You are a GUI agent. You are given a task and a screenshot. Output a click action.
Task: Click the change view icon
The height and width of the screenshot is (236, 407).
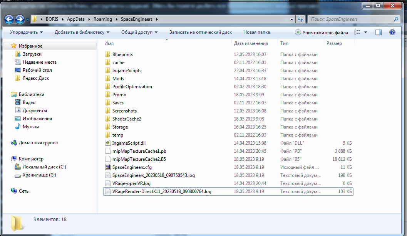pyautogui.click(x=357, y=33)
